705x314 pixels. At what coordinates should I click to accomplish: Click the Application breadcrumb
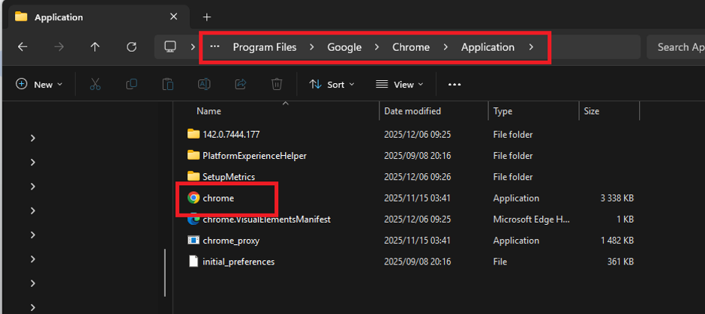click(x=487, y=47)
